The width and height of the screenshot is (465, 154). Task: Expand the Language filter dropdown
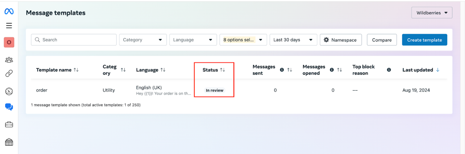[193, 40]
